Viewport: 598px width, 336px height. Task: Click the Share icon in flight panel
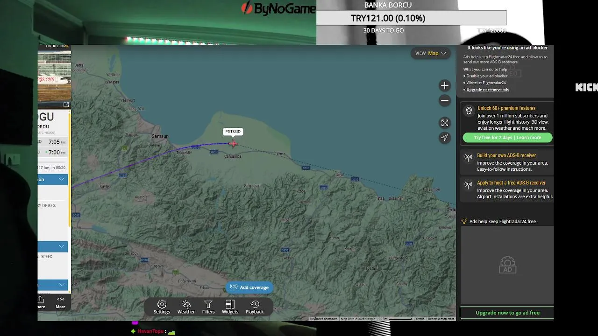tap(41, 302)
